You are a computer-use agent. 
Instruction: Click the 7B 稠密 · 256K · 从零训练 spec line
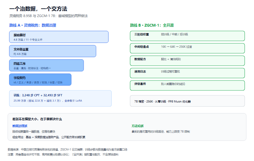[x=163, y=102]
